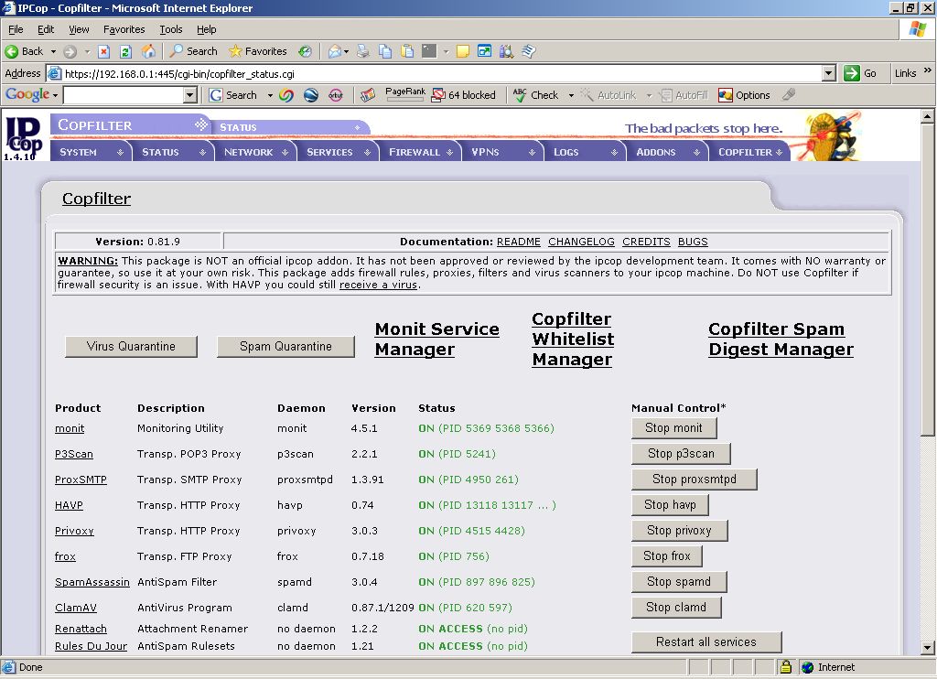
Task: Open the Copfilter Spam Digest Manager link
Action: 781,339
